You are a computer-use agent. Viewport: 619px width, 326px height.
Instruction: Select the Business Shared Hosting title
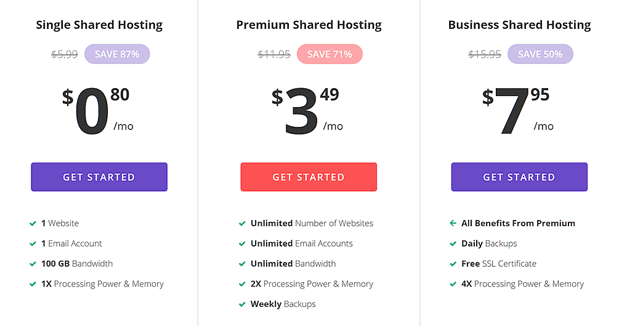(519, 25)
